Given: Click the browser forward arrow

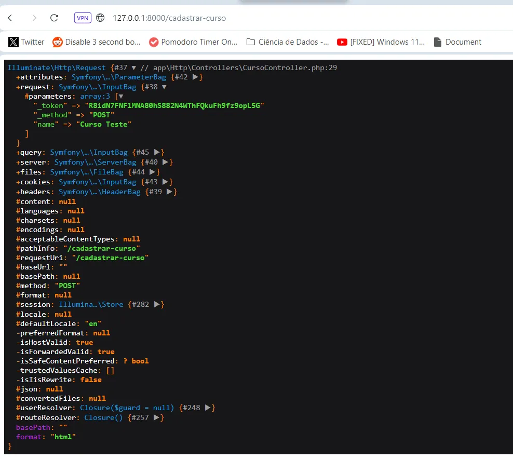Looking at the screenshot, I should click(x=34, y=18).
